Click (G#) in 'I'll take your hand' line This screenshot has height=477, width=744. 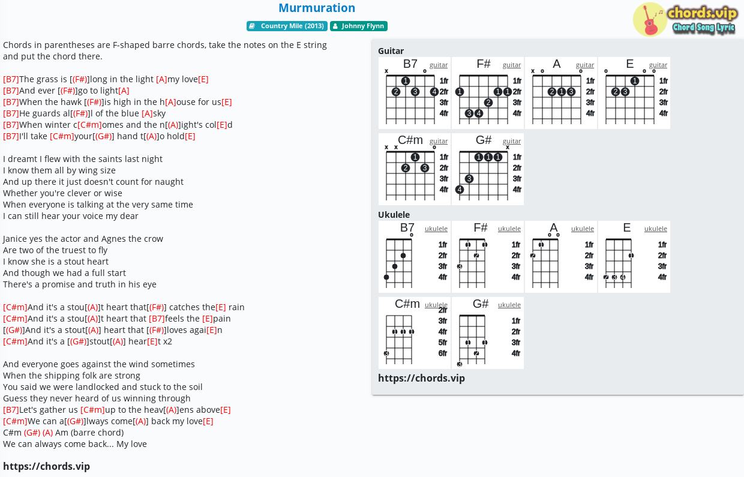point(103,136)
